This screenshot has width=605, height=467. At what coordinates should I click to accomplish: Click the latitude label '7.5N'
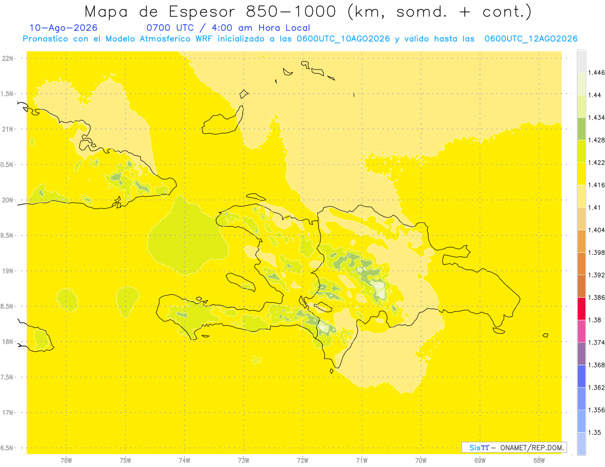[8, 377]
